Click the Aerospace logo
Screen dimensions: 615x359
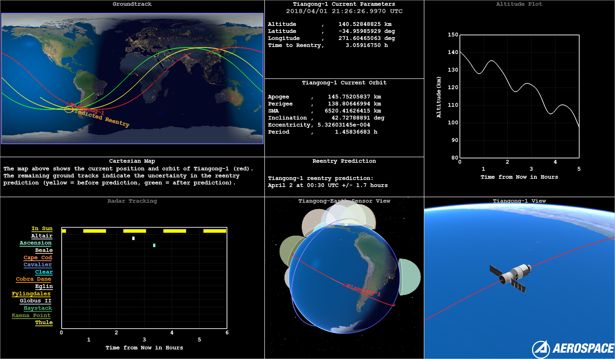573,348
